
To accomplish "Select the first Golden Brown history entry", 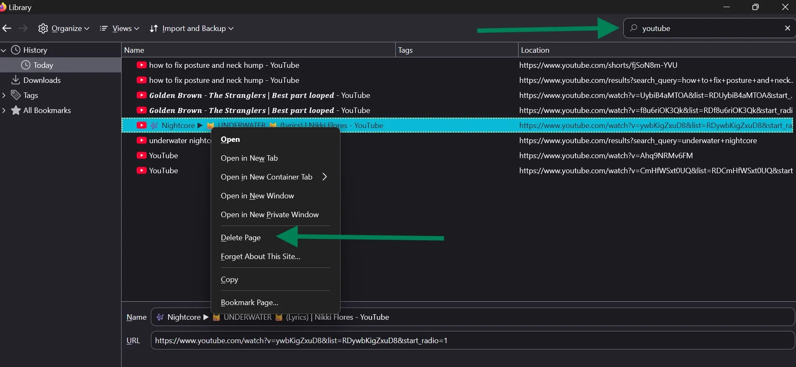I will [457, 95].
